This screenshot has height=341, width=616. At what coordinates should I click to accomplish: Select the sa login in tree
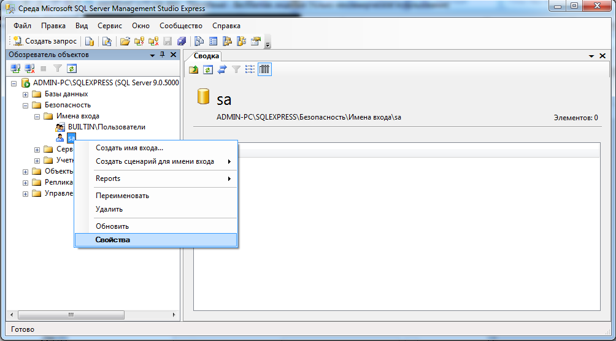click(72, 138)
